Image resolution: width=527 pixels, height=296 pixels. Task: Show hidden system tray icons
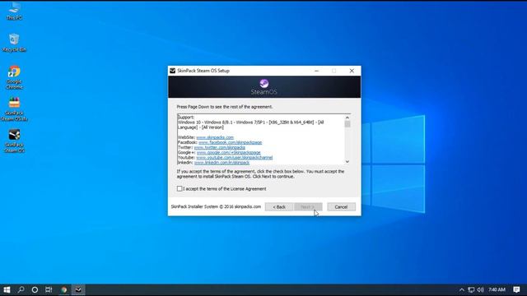click(x=462, y=289)
